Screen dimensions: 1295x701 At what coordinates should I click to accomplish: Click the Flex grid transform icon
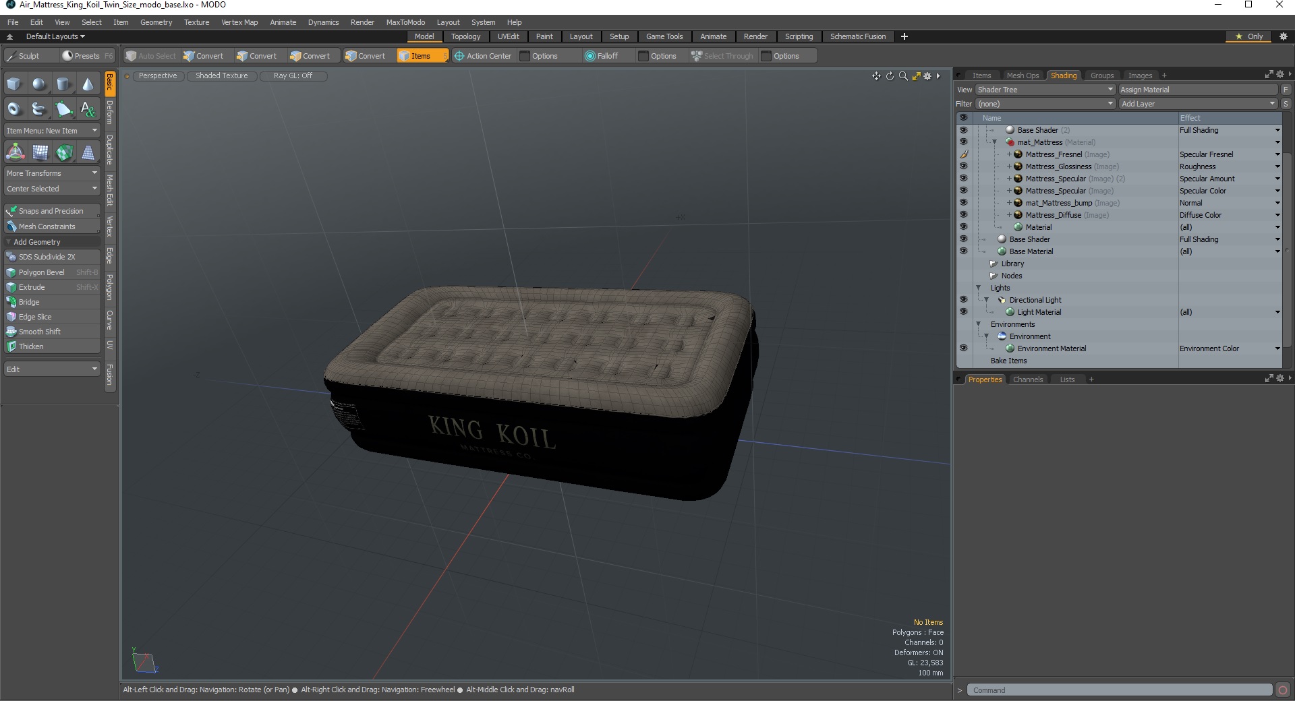click(x=40, y=152)
